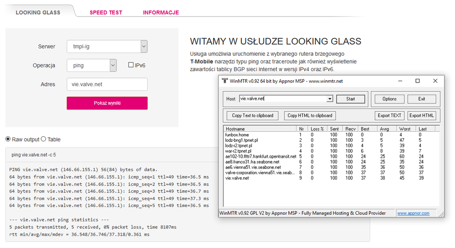Click the WITAMY W USŁUDZE LOOKING GLASS heading
The width and height of the screenshot is (455, 248).
coord(276,41)
